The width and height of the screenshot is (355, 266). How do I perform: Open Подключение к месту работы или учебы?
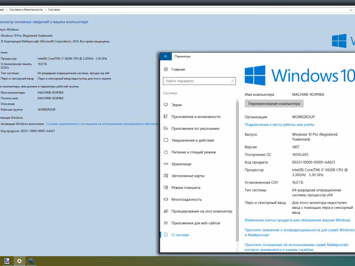click(x=280, y=125)
